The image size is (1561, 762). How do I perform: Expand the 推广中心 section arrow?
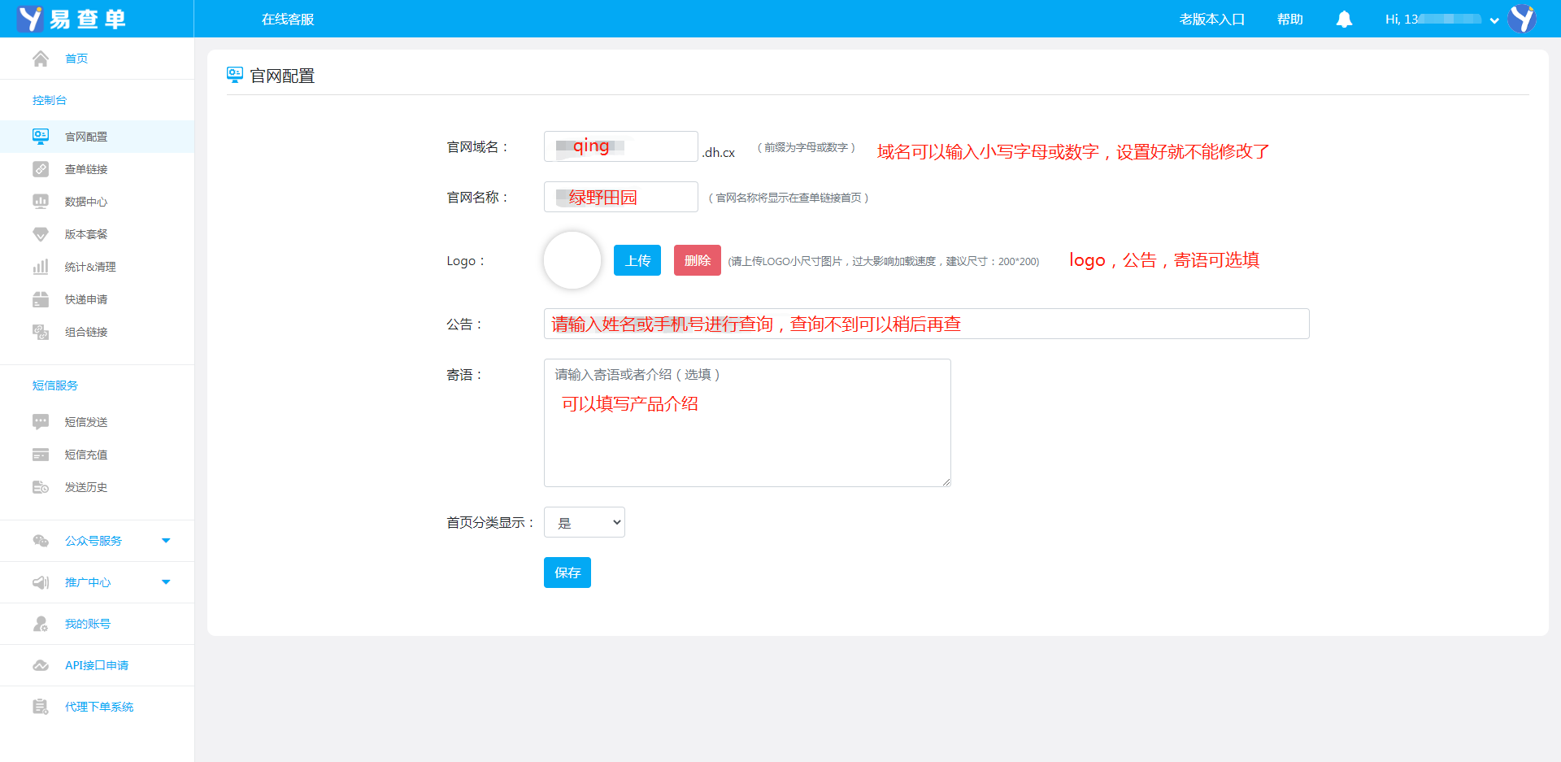[166, 582]
